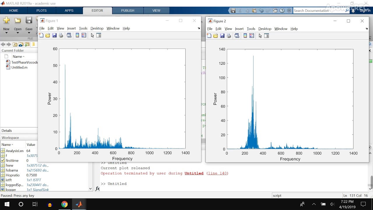Image resolution: width=373 pixels, height=210 pixels.
Task: Click New Figure icon in Figure 1 toolbar
Action: [x=41, y=35]
